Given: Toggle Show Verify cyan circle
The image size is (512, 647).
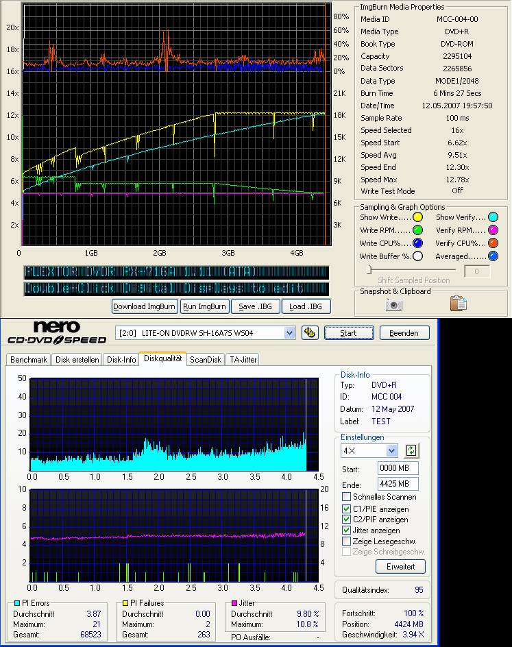Looking at the screenshot, I should 493,217.
